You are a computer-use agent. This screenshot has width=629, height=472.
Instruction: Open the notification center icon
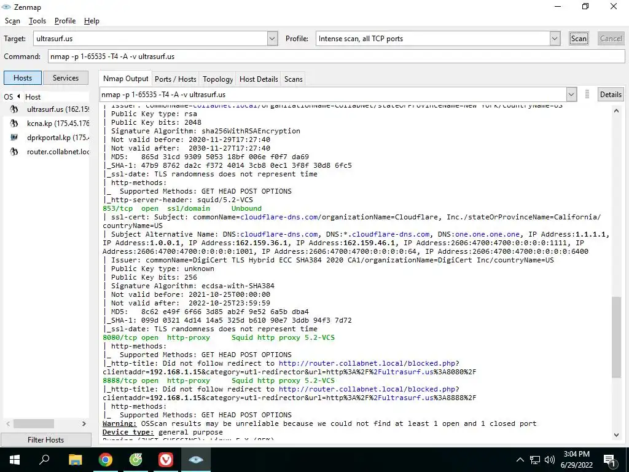(x=609, y=461)
